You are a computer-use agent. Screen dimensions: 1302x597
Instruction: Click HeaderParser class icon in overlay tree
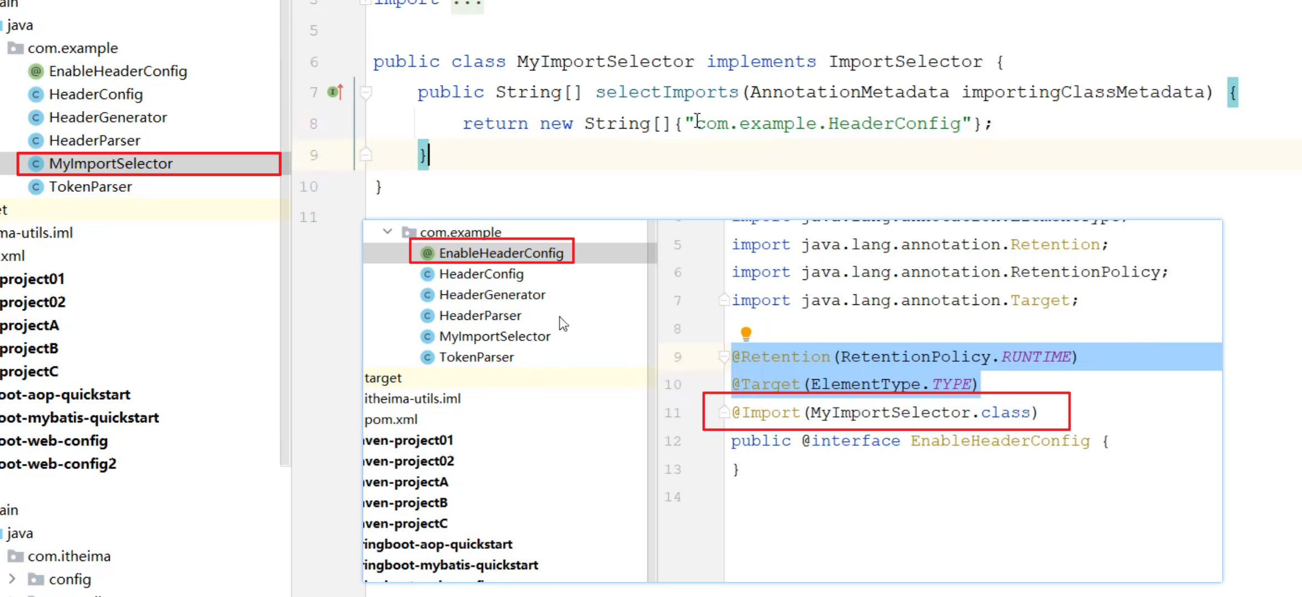(427, 316)
